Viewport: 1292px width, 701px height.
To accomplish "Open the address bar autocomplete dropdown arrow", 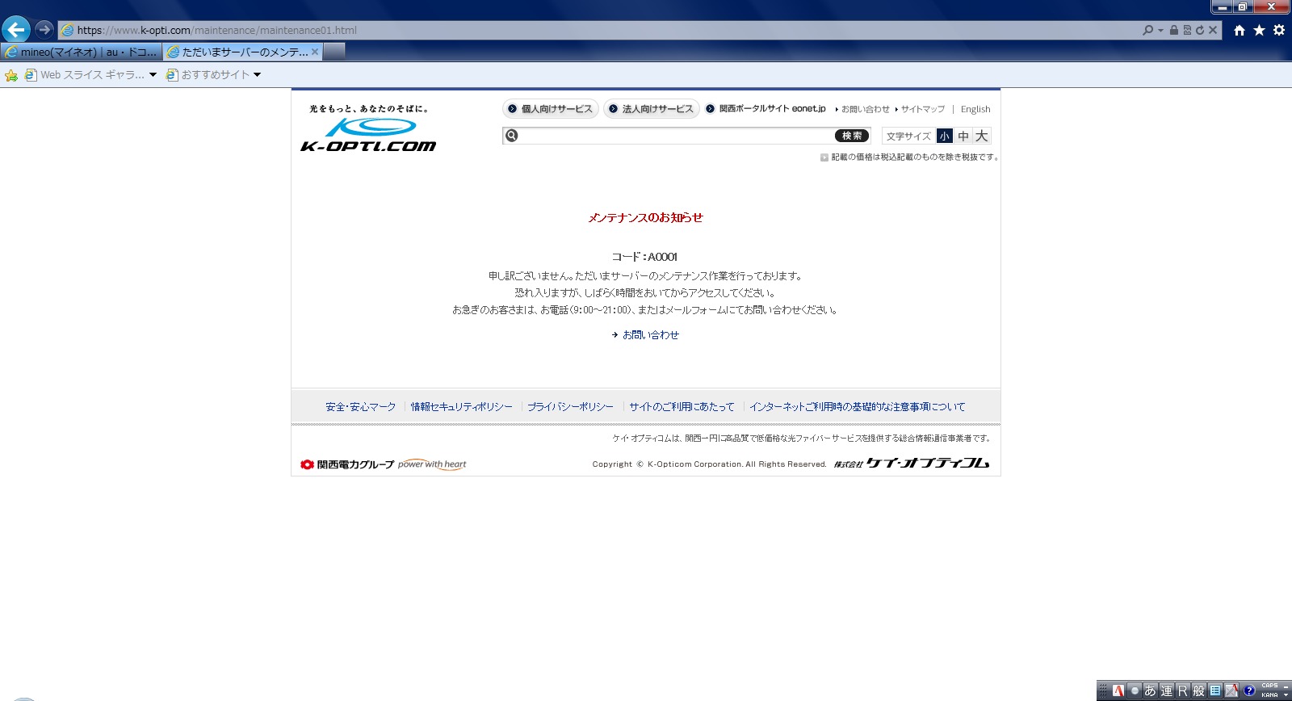I will pyautogui.click(x=1160, y=31).
